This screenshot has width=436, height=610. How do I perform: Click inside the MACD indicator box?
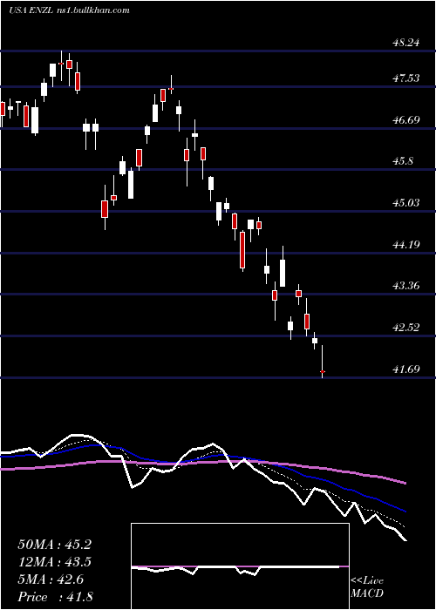click(240, 566)
